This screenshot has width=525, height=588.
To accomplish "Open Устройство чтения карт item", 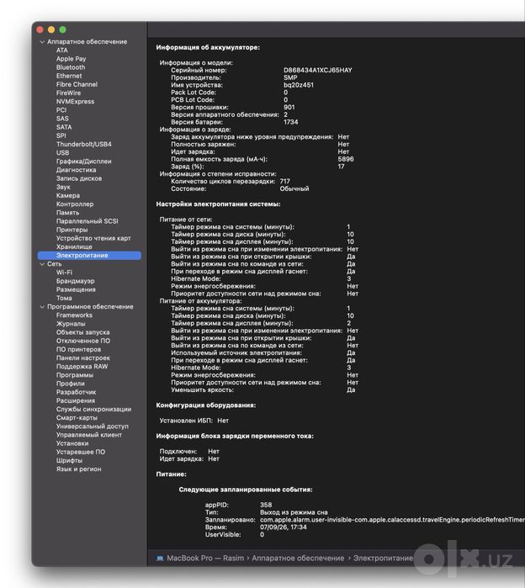I will [93, 239].
